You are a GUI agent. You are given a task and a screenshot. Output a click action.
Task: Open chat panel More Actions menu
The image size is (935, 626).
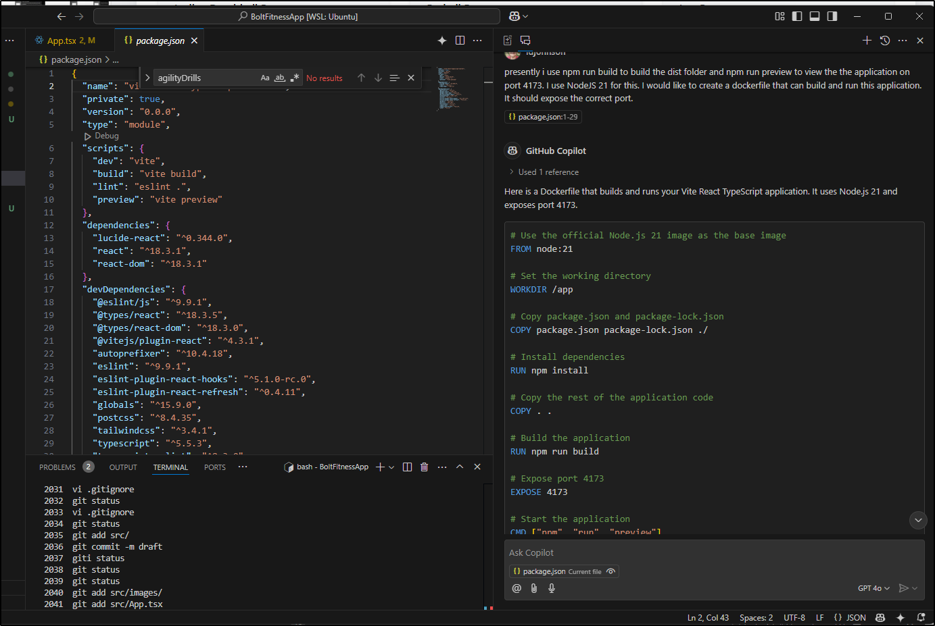coord(903,41)
